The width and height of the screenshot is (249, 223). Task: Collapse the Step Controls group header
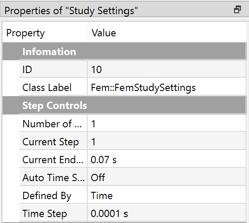point(124,106)
